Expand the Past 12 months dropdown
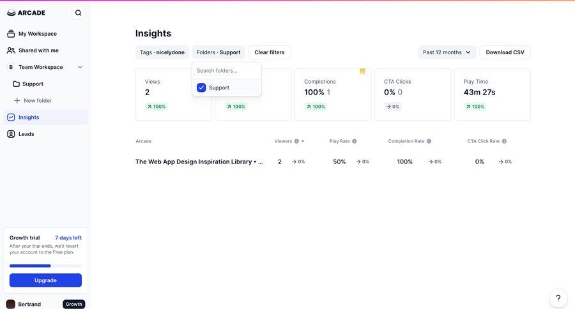Screen dimensions: 575x309 coord(447,52)
